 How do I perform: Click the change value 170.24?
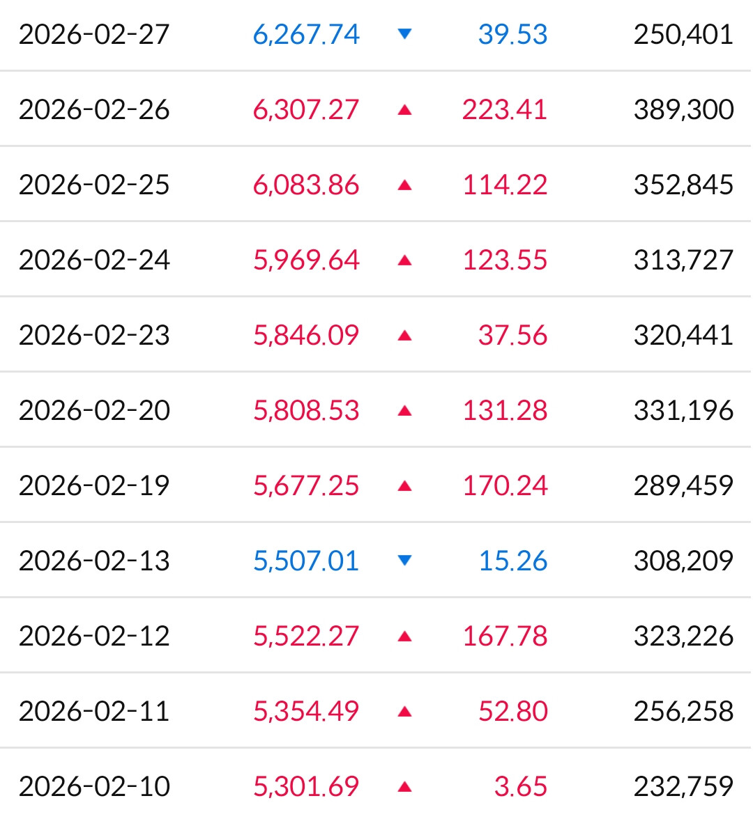point(505,486)
